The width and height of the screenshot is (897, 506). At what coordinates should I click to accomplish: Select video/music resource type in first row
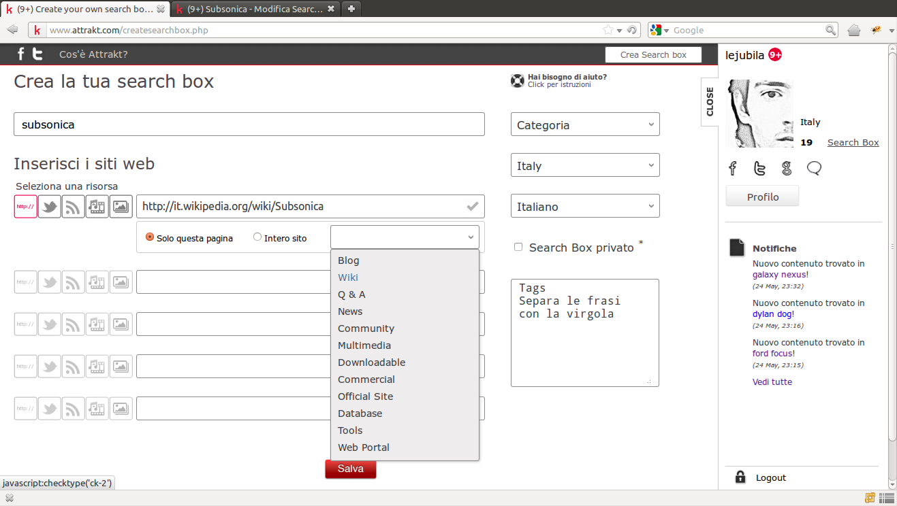coord(97,207)
